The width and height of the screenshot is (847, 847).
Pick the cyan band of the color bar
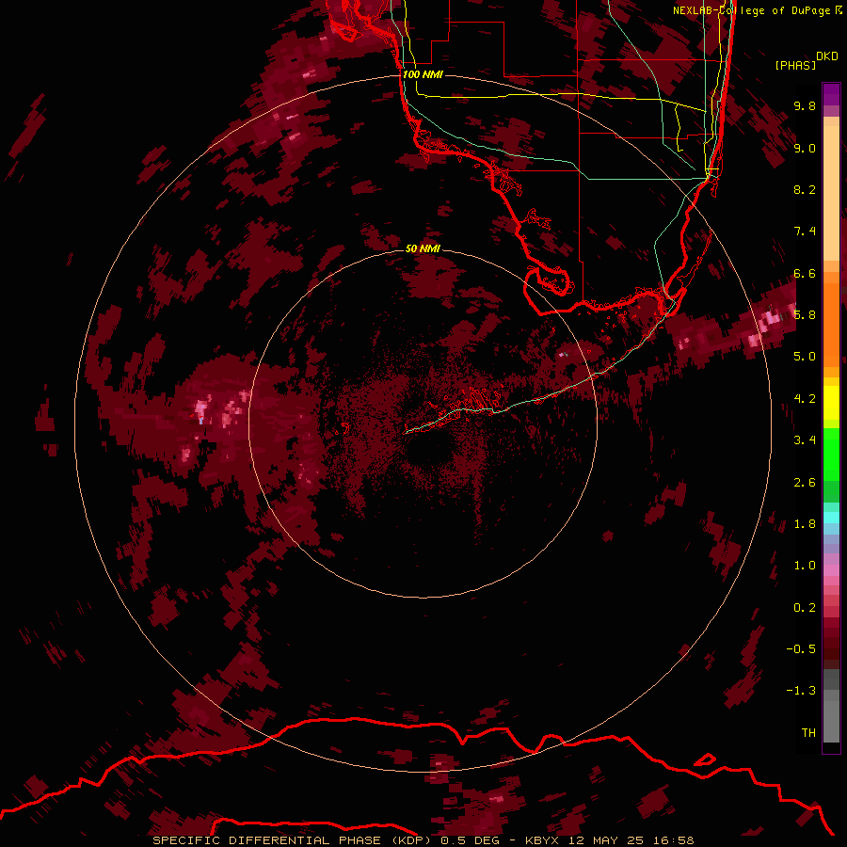[x=831, y=518]
